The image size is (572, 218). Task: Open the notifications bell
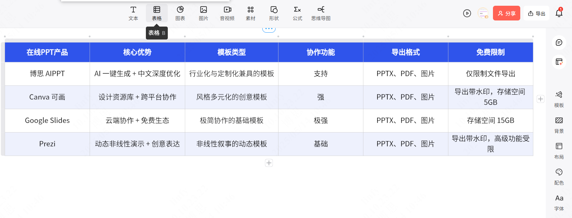tap(559, 13)
